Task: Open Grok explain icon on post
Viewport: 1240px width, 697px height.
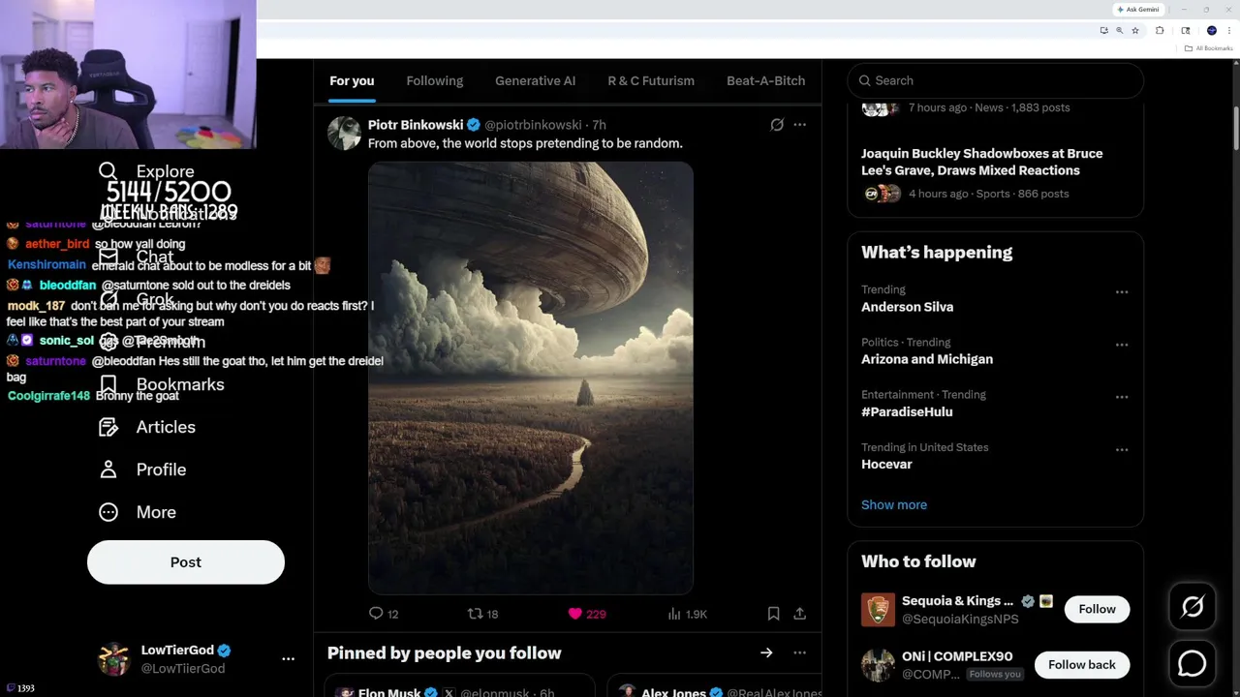Action: pyautogui.click(x=777, y=125)
